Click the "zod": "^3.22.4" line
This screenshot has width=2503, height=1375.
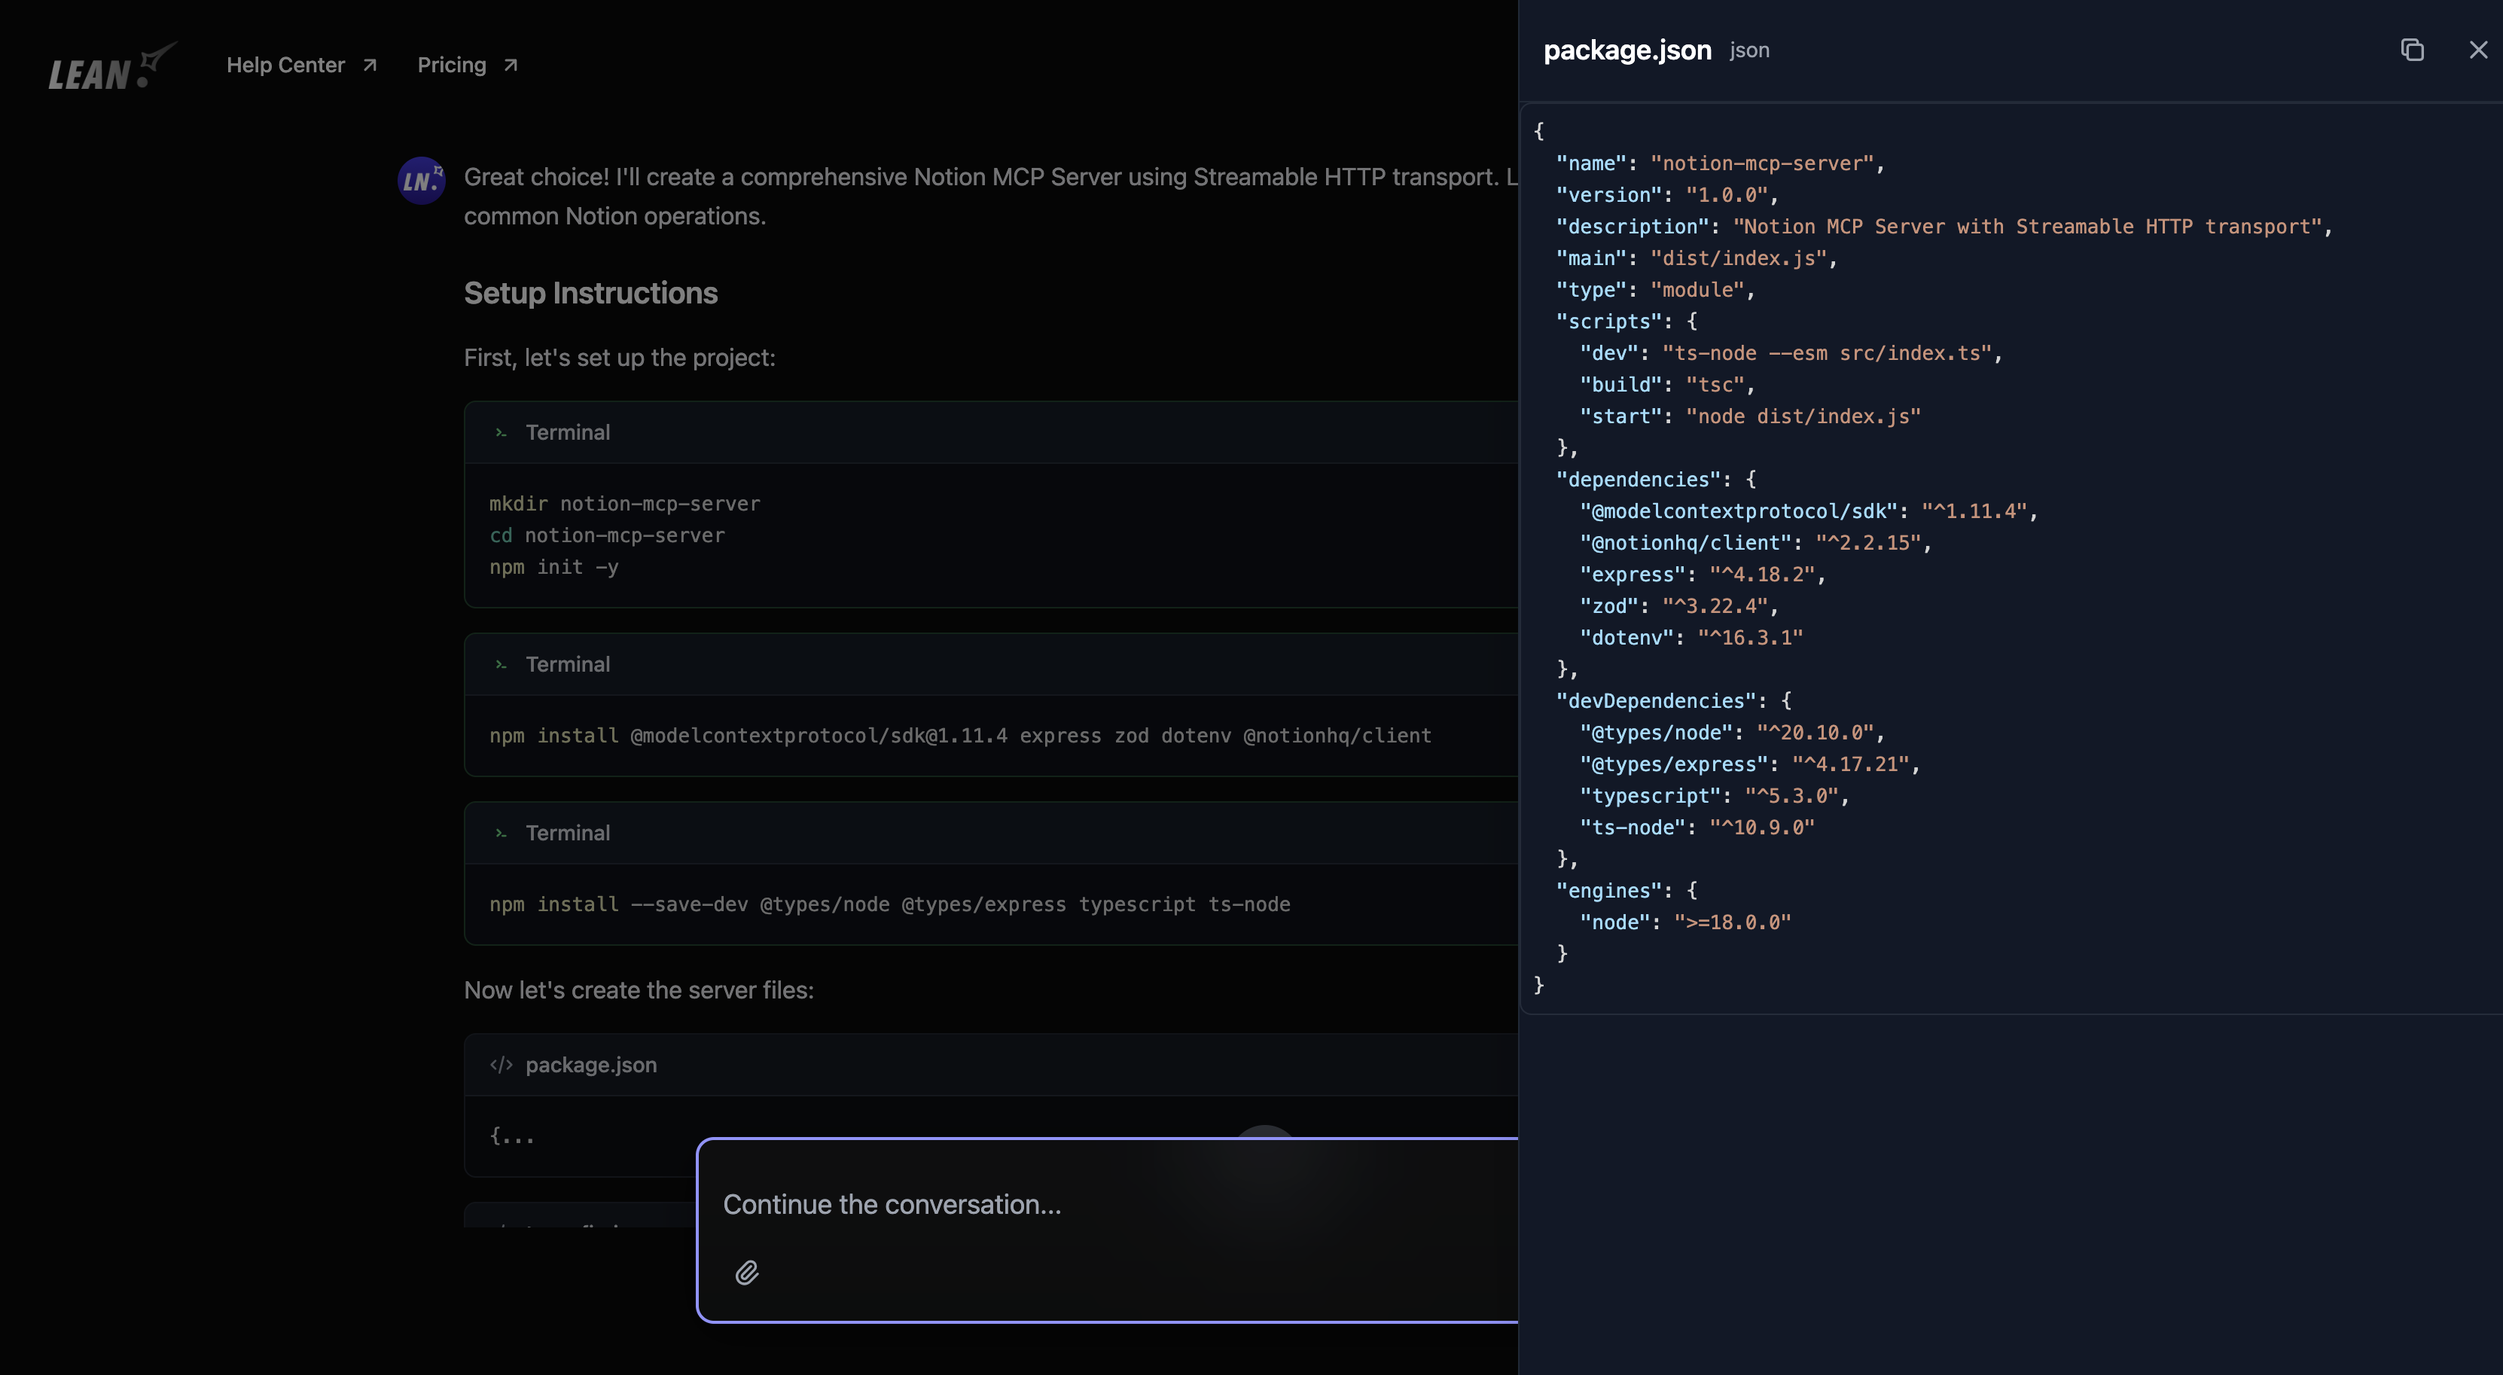coord(1679,606)
